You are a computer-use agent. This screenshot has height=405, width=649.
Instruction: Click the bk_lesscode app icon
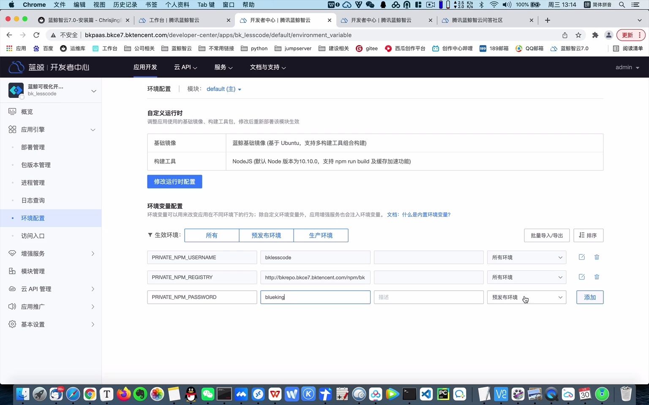pyautogui.click(x=16, y=90)
